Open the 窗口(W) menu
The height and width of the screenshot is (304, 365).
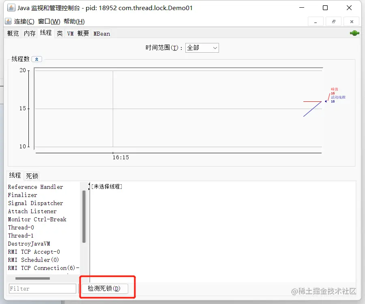coord(49,21)
